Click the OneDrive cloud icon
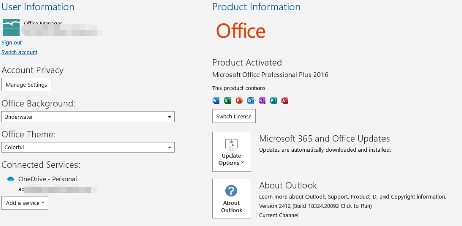 tap(11, 179)
